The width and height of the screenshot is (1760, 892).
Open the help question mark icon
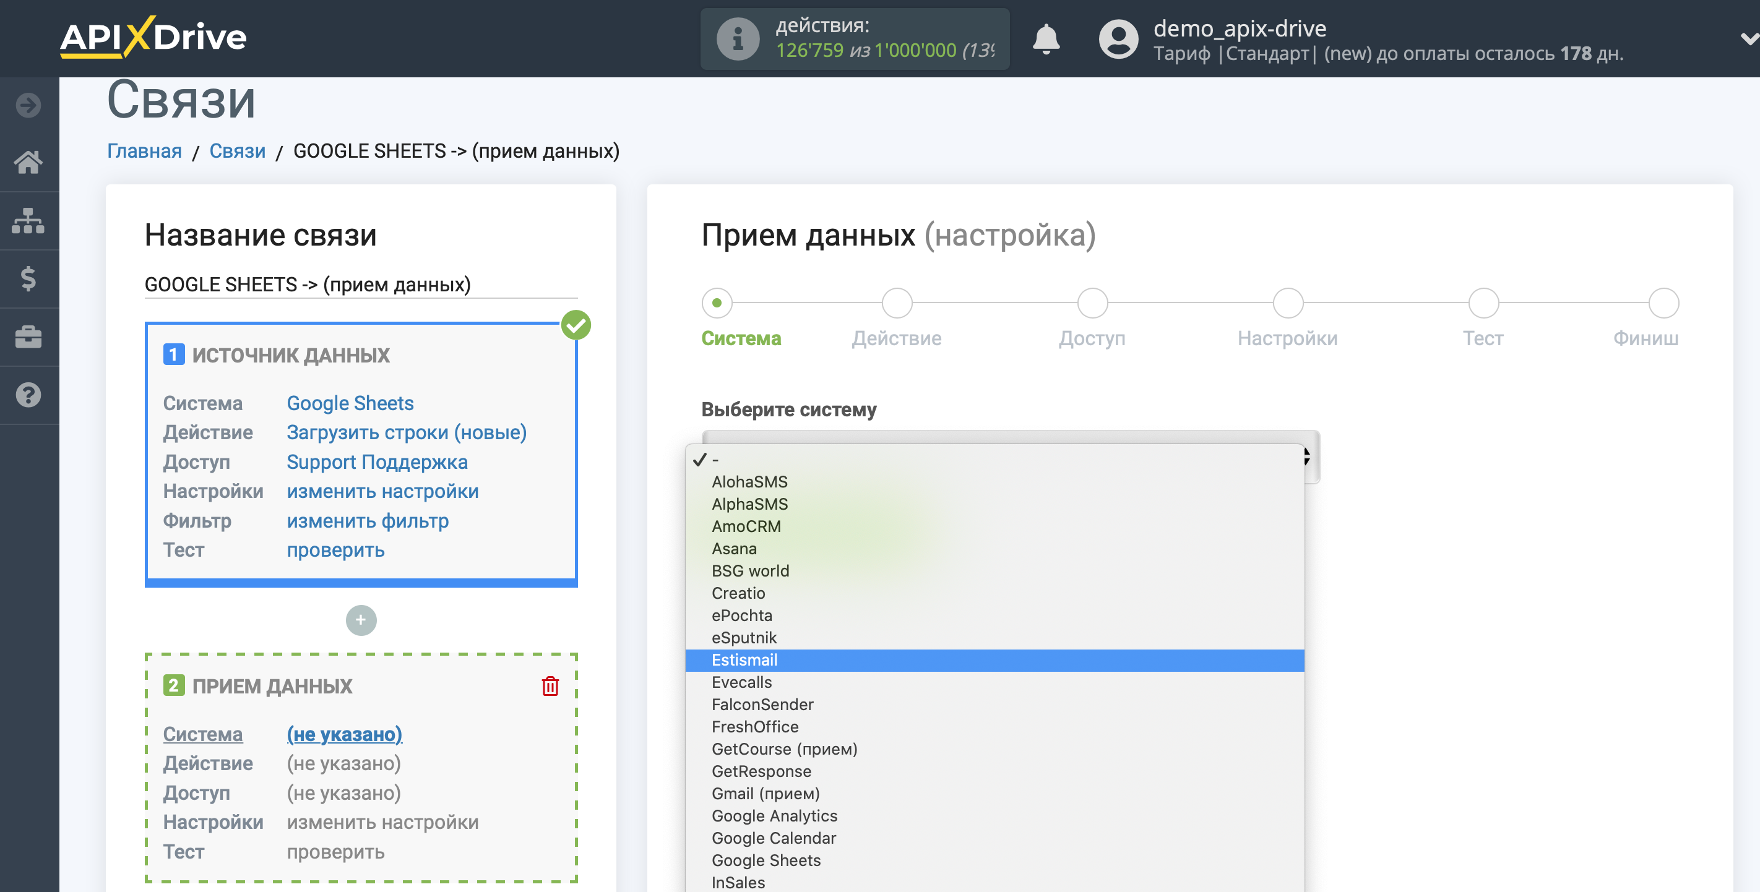(x=28, y=395)
